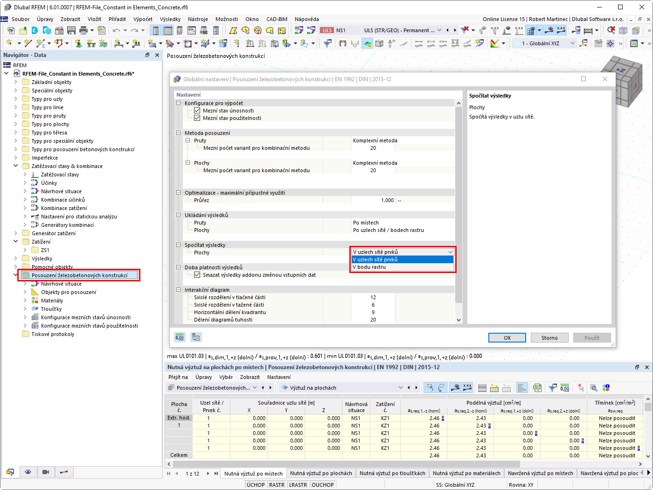Click the color circles icon in results toolbar

pyautogui.click(x=606, y=388)
